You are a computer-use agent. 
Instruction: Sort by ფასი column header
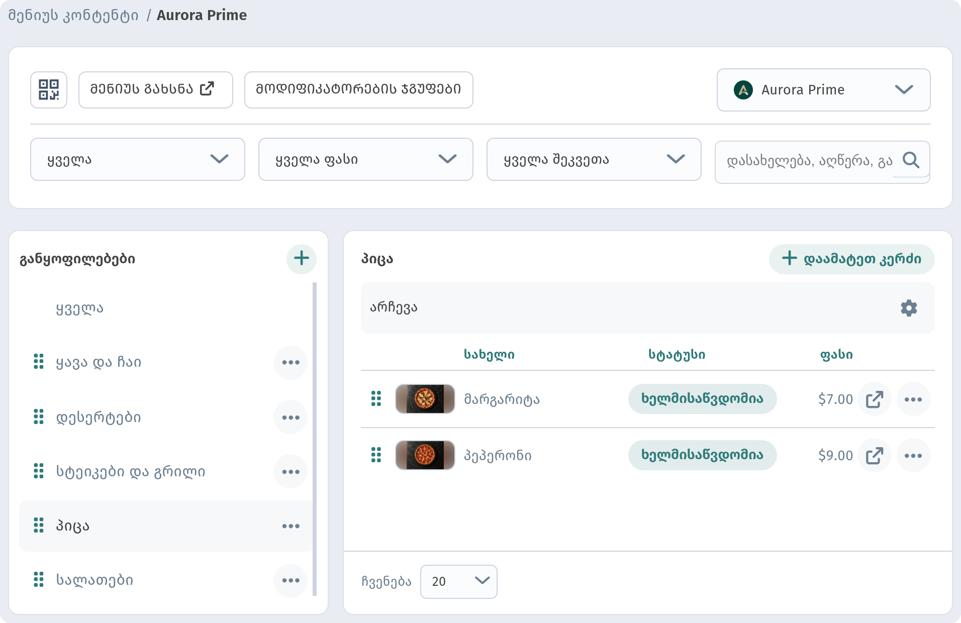pos(836,355)
